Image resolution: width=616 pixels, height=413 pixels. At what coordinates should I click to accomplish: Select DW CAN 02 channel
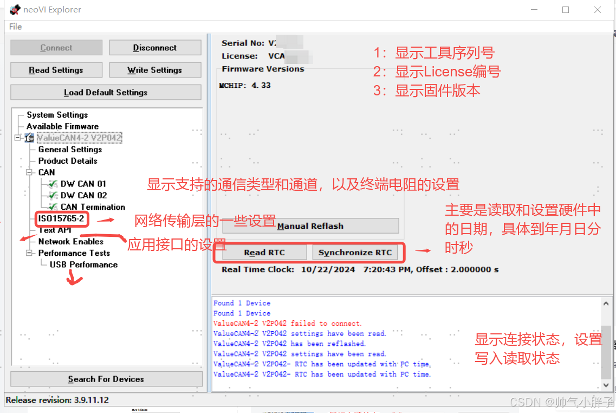83,195
